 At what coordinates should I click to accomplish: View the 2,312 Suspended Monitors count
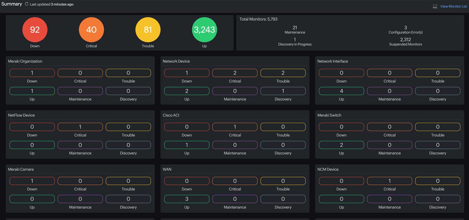click(x=406, y=40)
